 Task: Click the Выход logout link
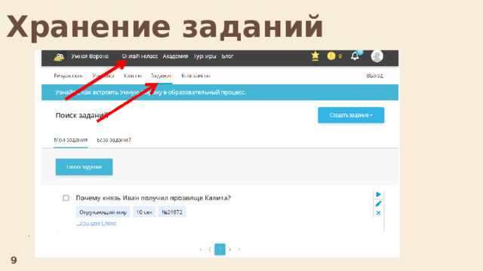[x=375, y=75]
